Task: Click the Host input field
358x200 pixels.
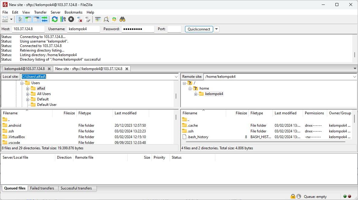Action: point(28,29)
